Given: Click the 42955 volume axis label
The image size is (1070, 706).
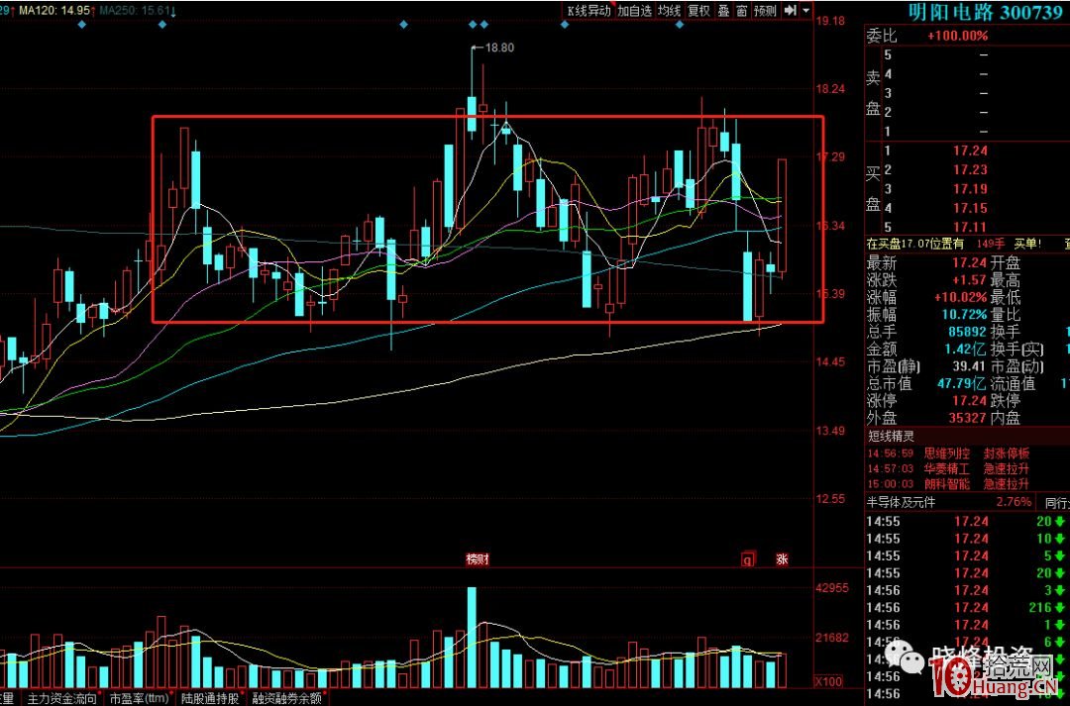Looking at the screenshot, I should 832,588.
